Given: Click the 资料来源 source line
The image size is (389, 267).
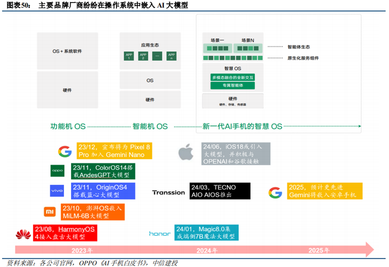Looking at the screenshot, I should coord(92,263).
